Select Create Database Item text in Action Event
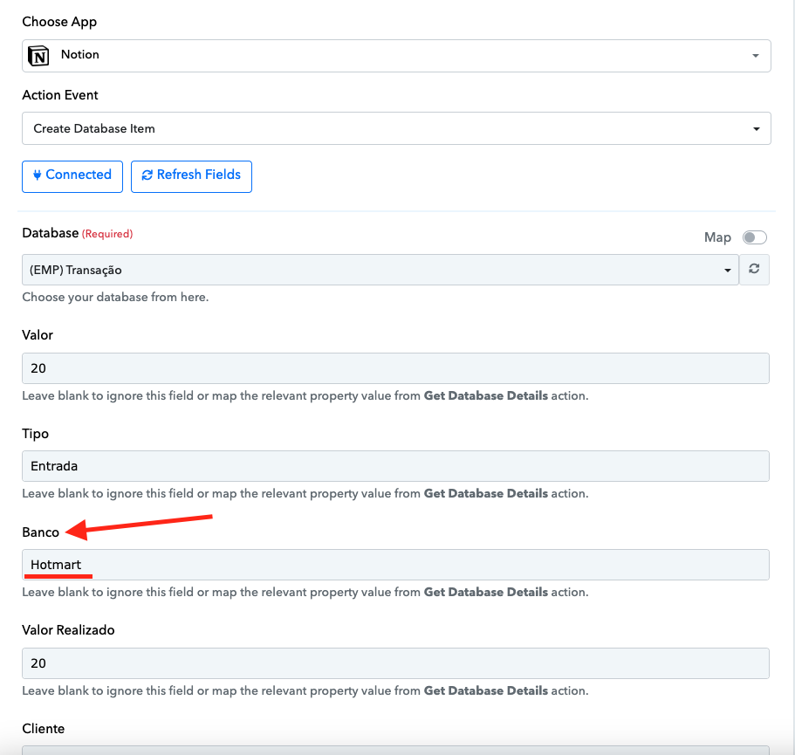This screenshot has width=795, height=755. pos(93,129)
